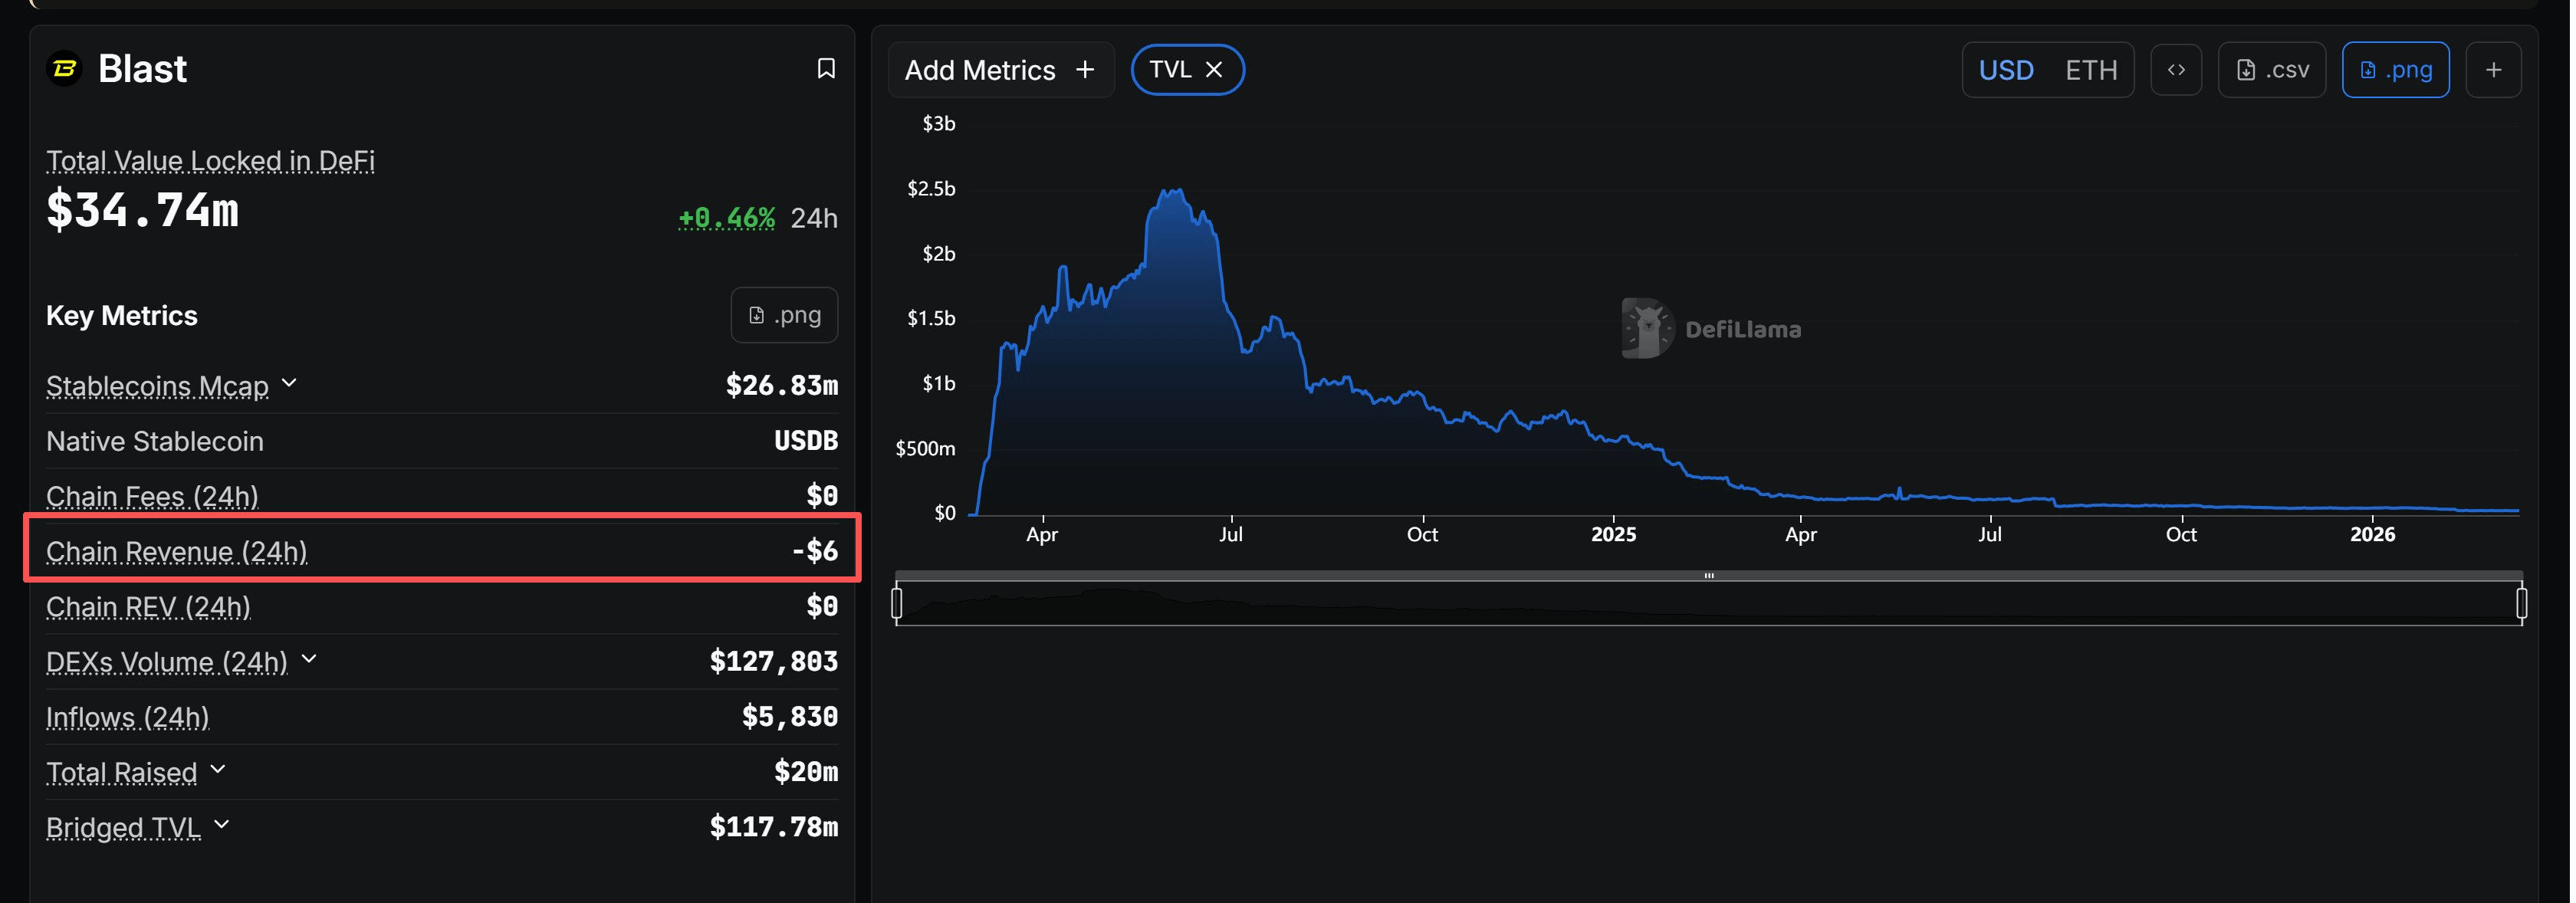Expand DEXs Volume (24h) breakdown
Image resolution: width=2576 pixels, height=903 pixels.
(309, 659)
